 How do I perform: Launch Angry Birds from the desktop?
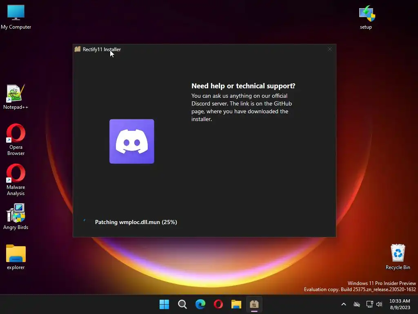pos(16,217)
